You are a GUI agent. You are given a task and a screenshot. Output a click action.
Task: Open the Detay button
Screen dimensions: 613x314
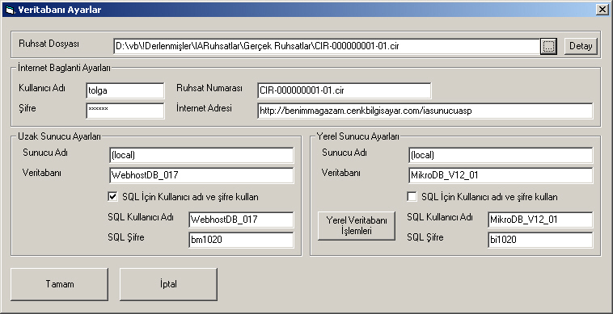(581, 46)
